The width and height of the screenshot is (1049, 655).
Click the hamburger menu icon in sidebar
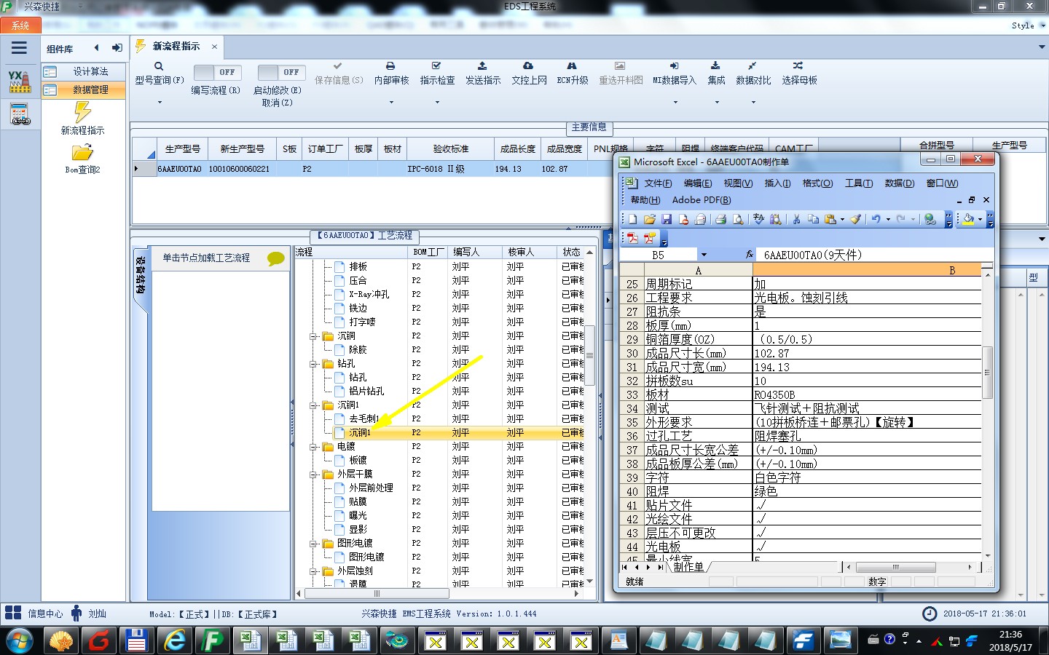point(19,48)
